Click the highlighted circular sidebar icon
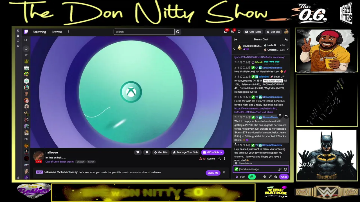Image resolution: width=360 pixels, height=202 pixels. [x=26, y=49]
